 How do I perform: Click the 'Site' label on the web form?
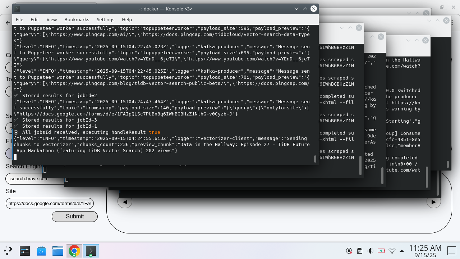point(11,191)
